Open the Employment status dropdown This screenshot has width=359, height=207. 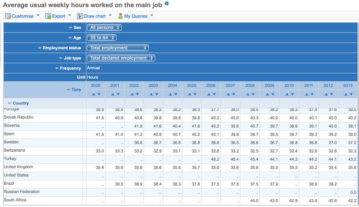pyautogui.click(x=118, y=48)
